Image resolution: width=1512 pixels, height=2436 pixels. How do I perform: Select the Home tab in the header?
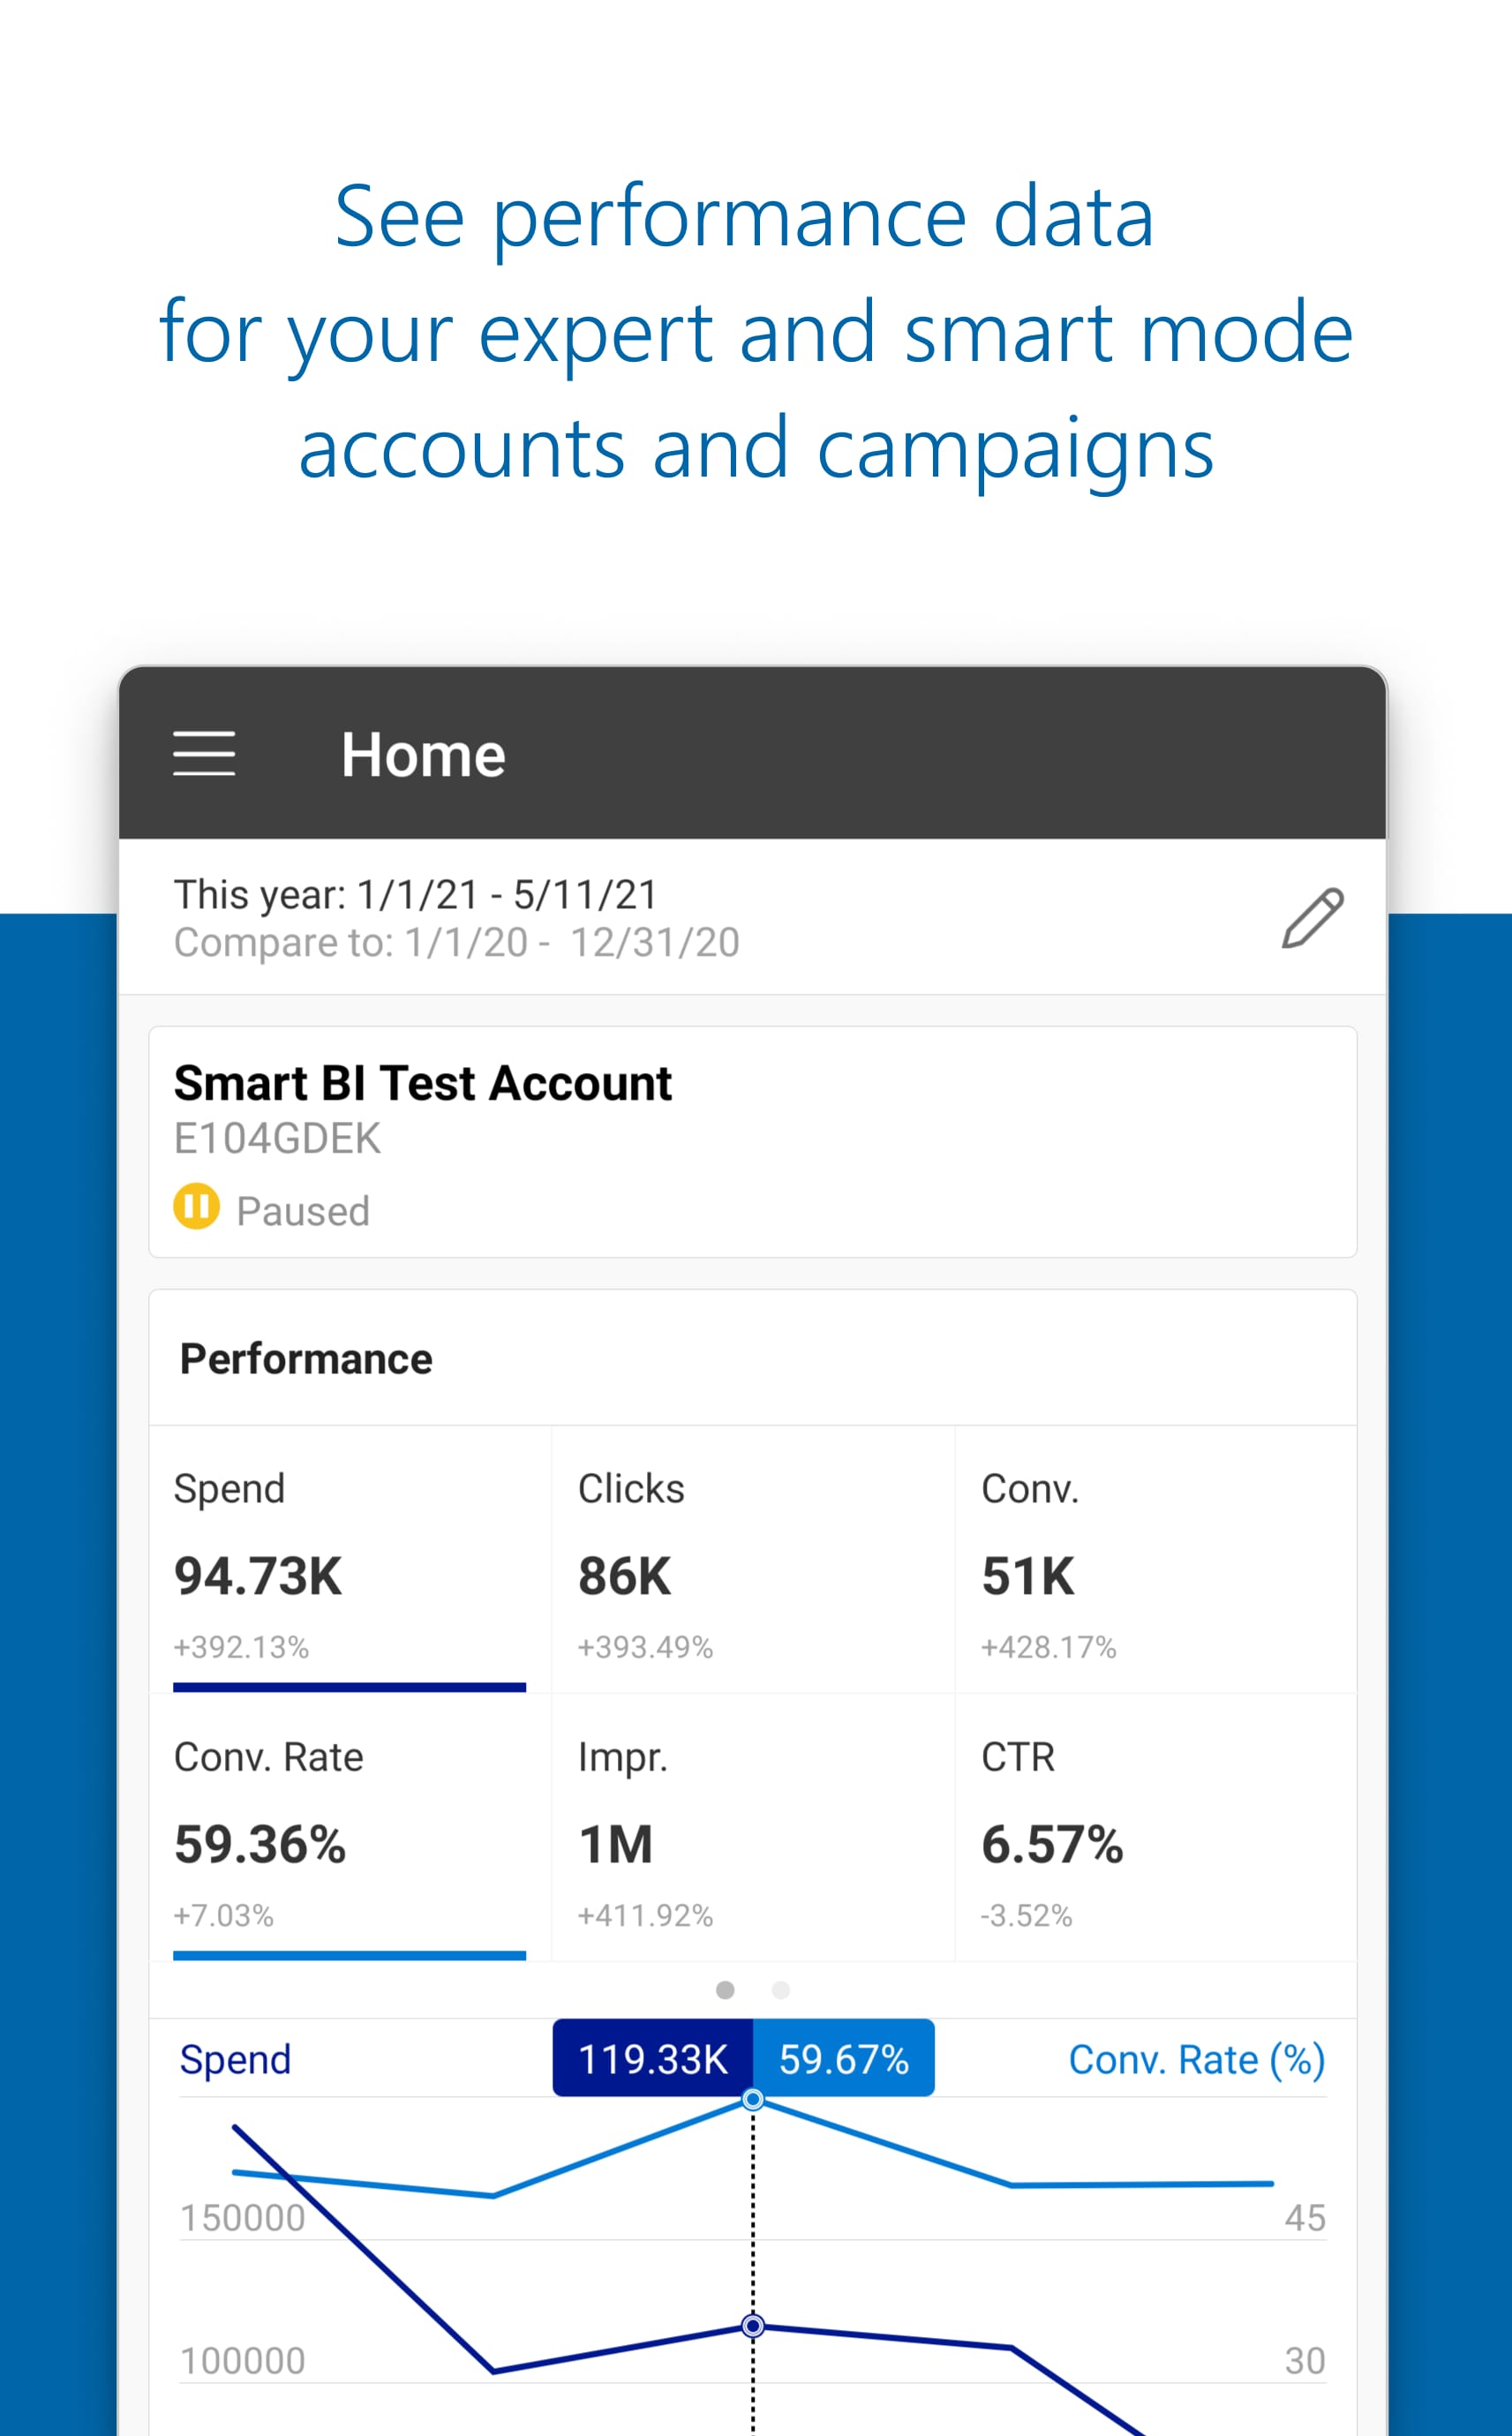pyautogui.click(x=422, y=755)
